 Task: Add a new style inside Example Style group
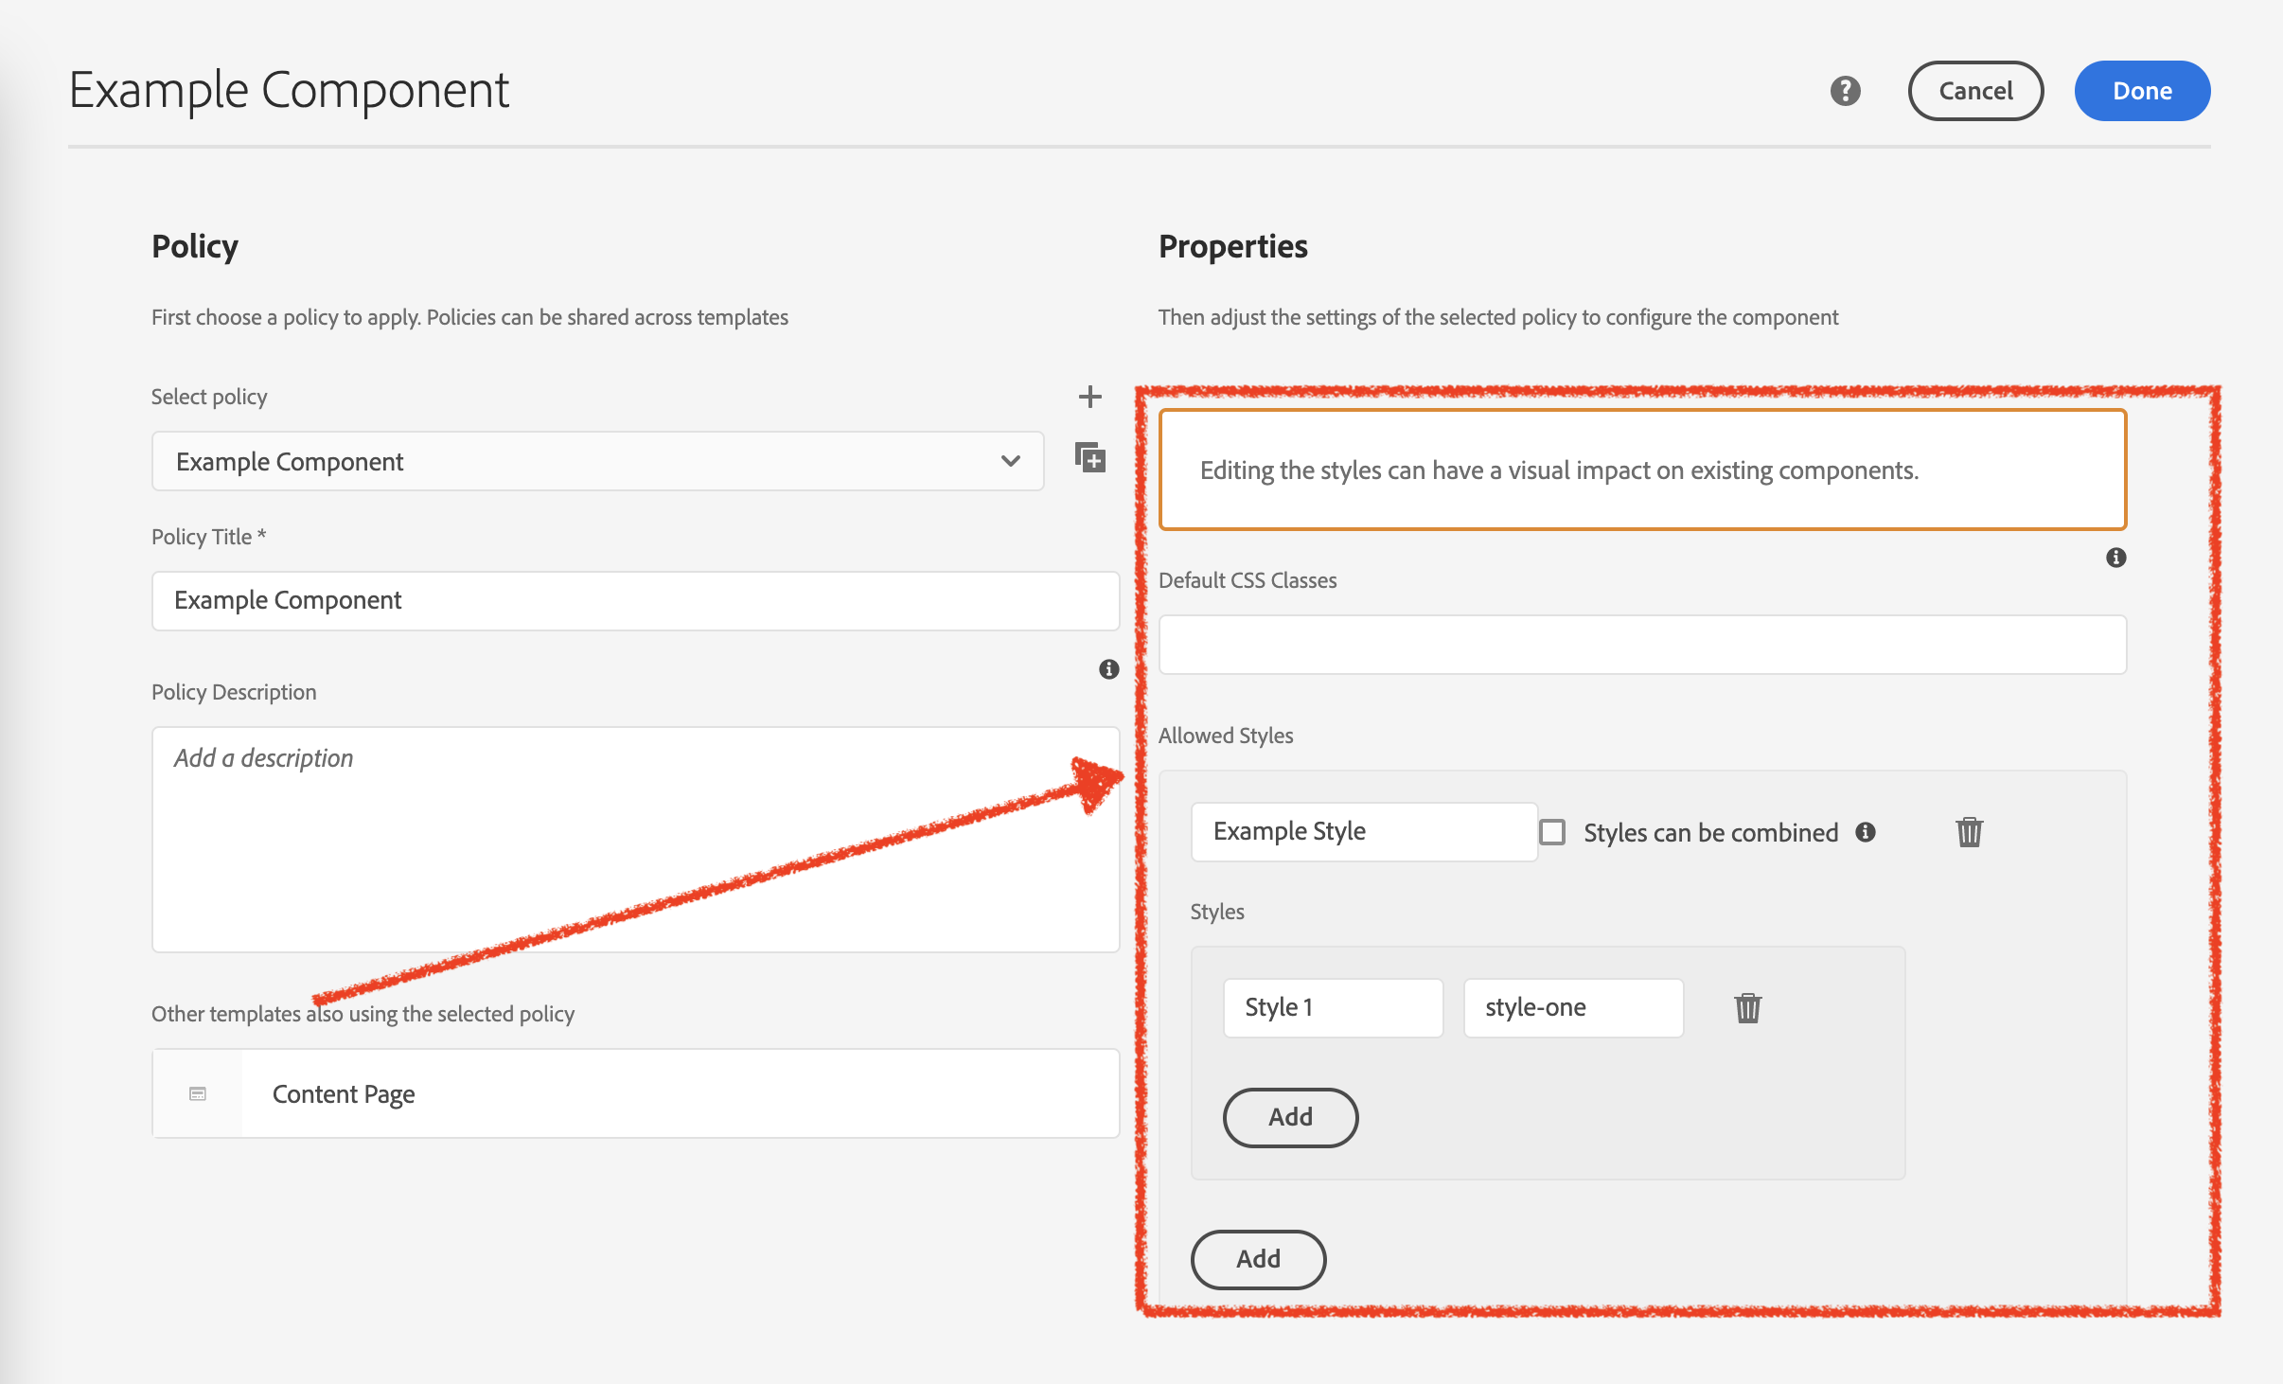pyautogui.click(x=1289, y=1117)
